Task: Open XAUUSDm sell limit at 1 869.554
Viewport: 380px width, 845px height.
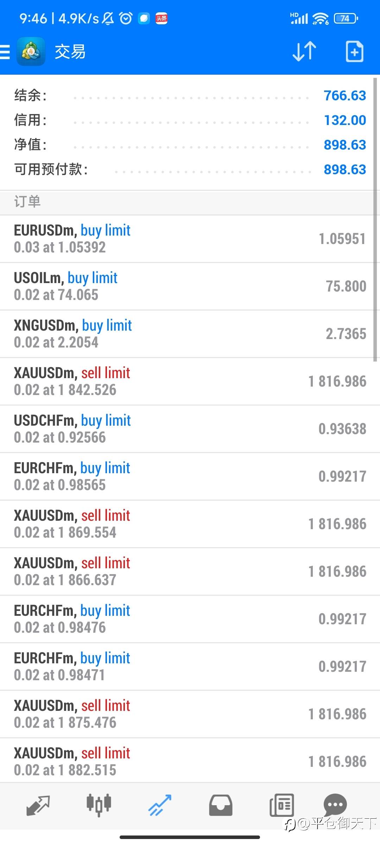Action: coord(190,524)
